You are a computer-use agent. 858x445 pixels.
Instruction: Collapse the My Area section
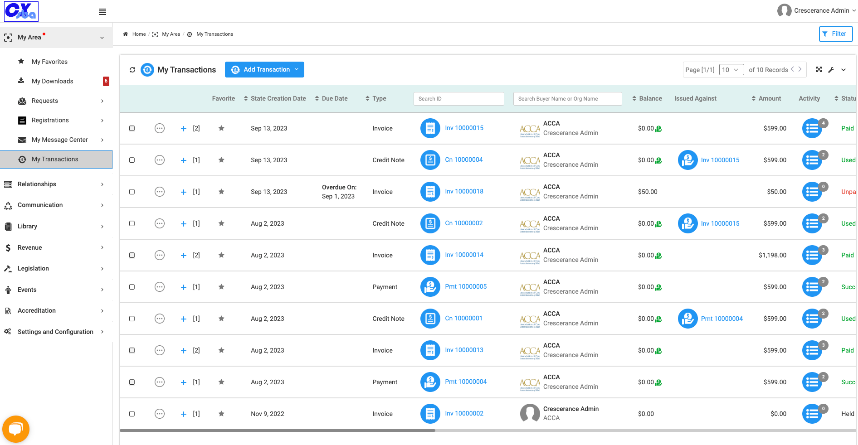[x=56, y=37]
